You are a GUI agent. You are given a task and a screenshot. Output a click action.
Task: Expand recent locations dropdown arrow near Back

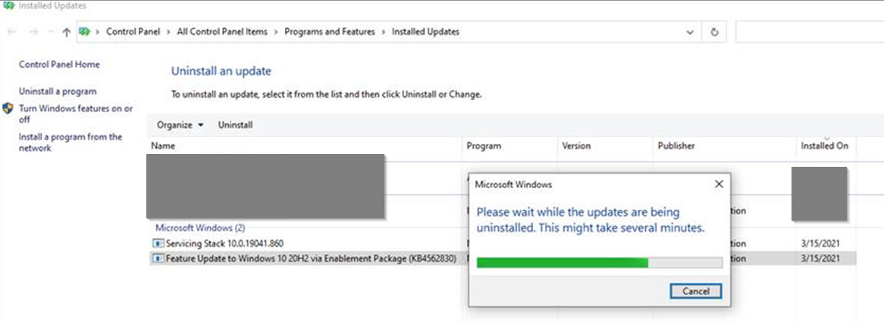click(x=49, y=32)
